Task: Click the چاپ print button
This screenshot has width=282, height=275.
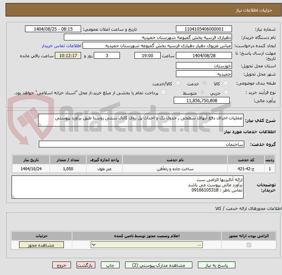Action: click(x=110, y=265)
